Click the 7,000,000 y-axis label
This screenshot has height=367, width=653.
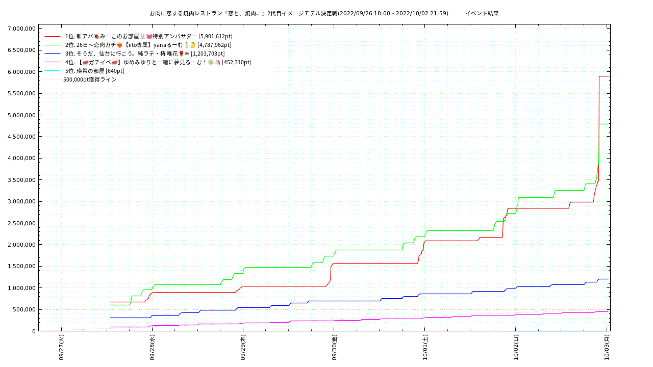[x=21, y=29]
